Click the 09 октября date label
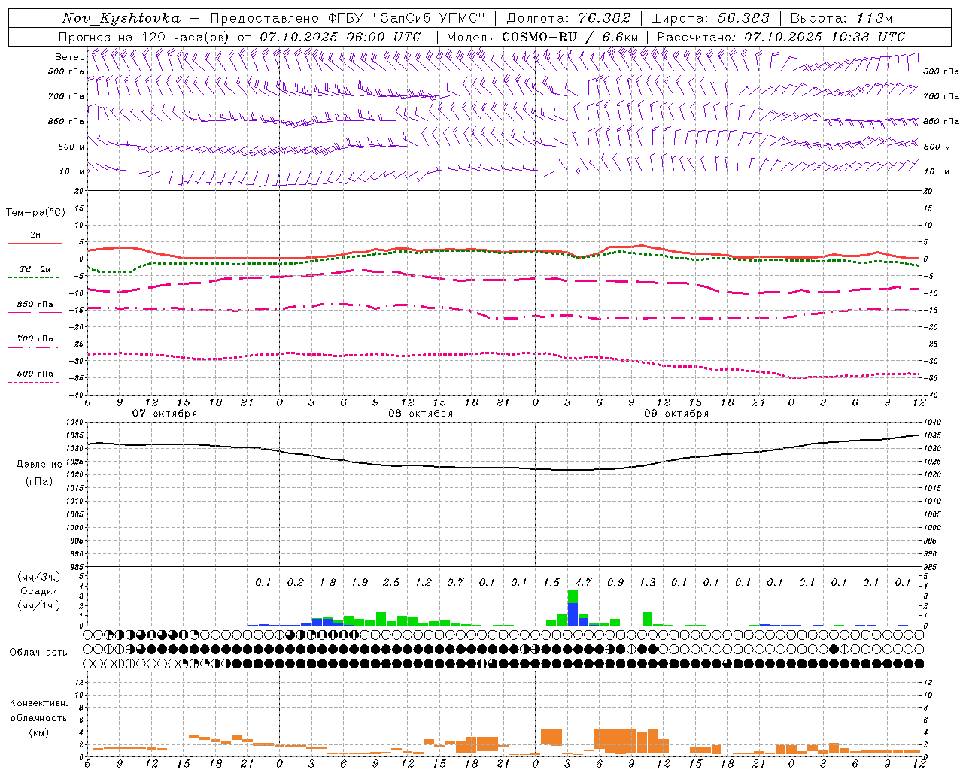The width and height of the screenshot is (963, 770). 676,414
